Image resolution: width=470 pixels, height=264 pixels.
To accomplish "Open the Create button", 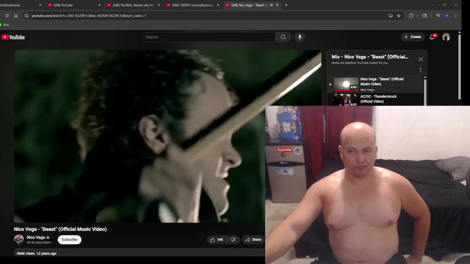I will coord(412,37).
